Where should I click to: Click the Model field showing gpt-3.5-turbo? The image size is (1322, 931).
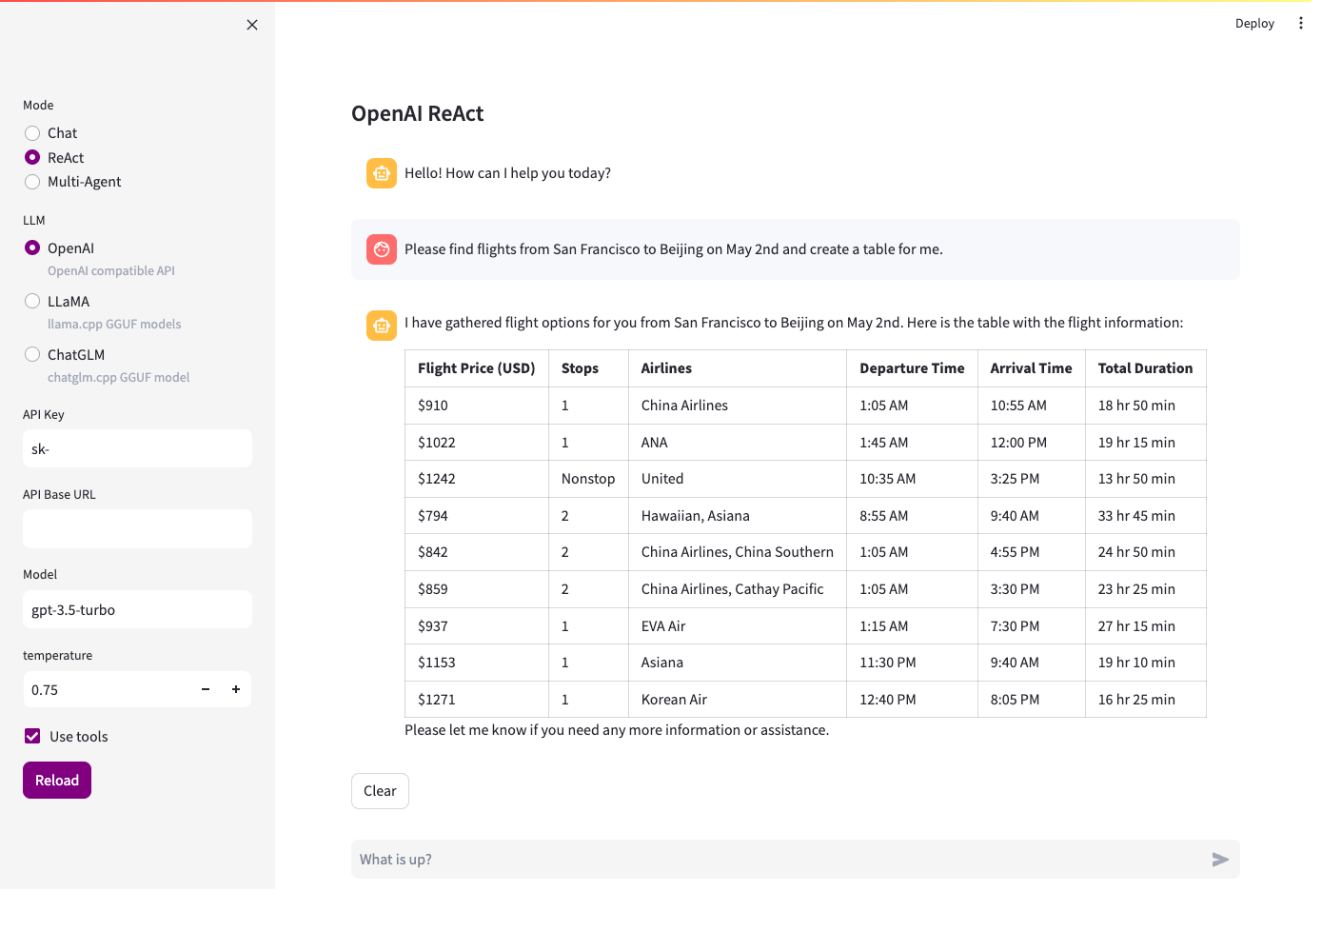(137, 609)
